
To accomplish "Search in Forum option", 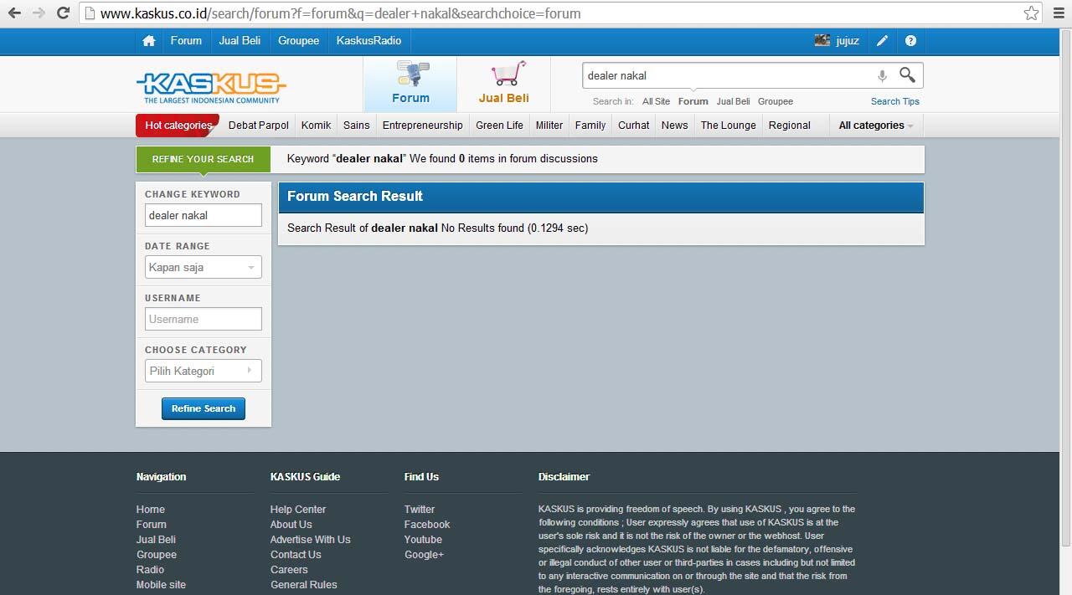I will (693, 101).
